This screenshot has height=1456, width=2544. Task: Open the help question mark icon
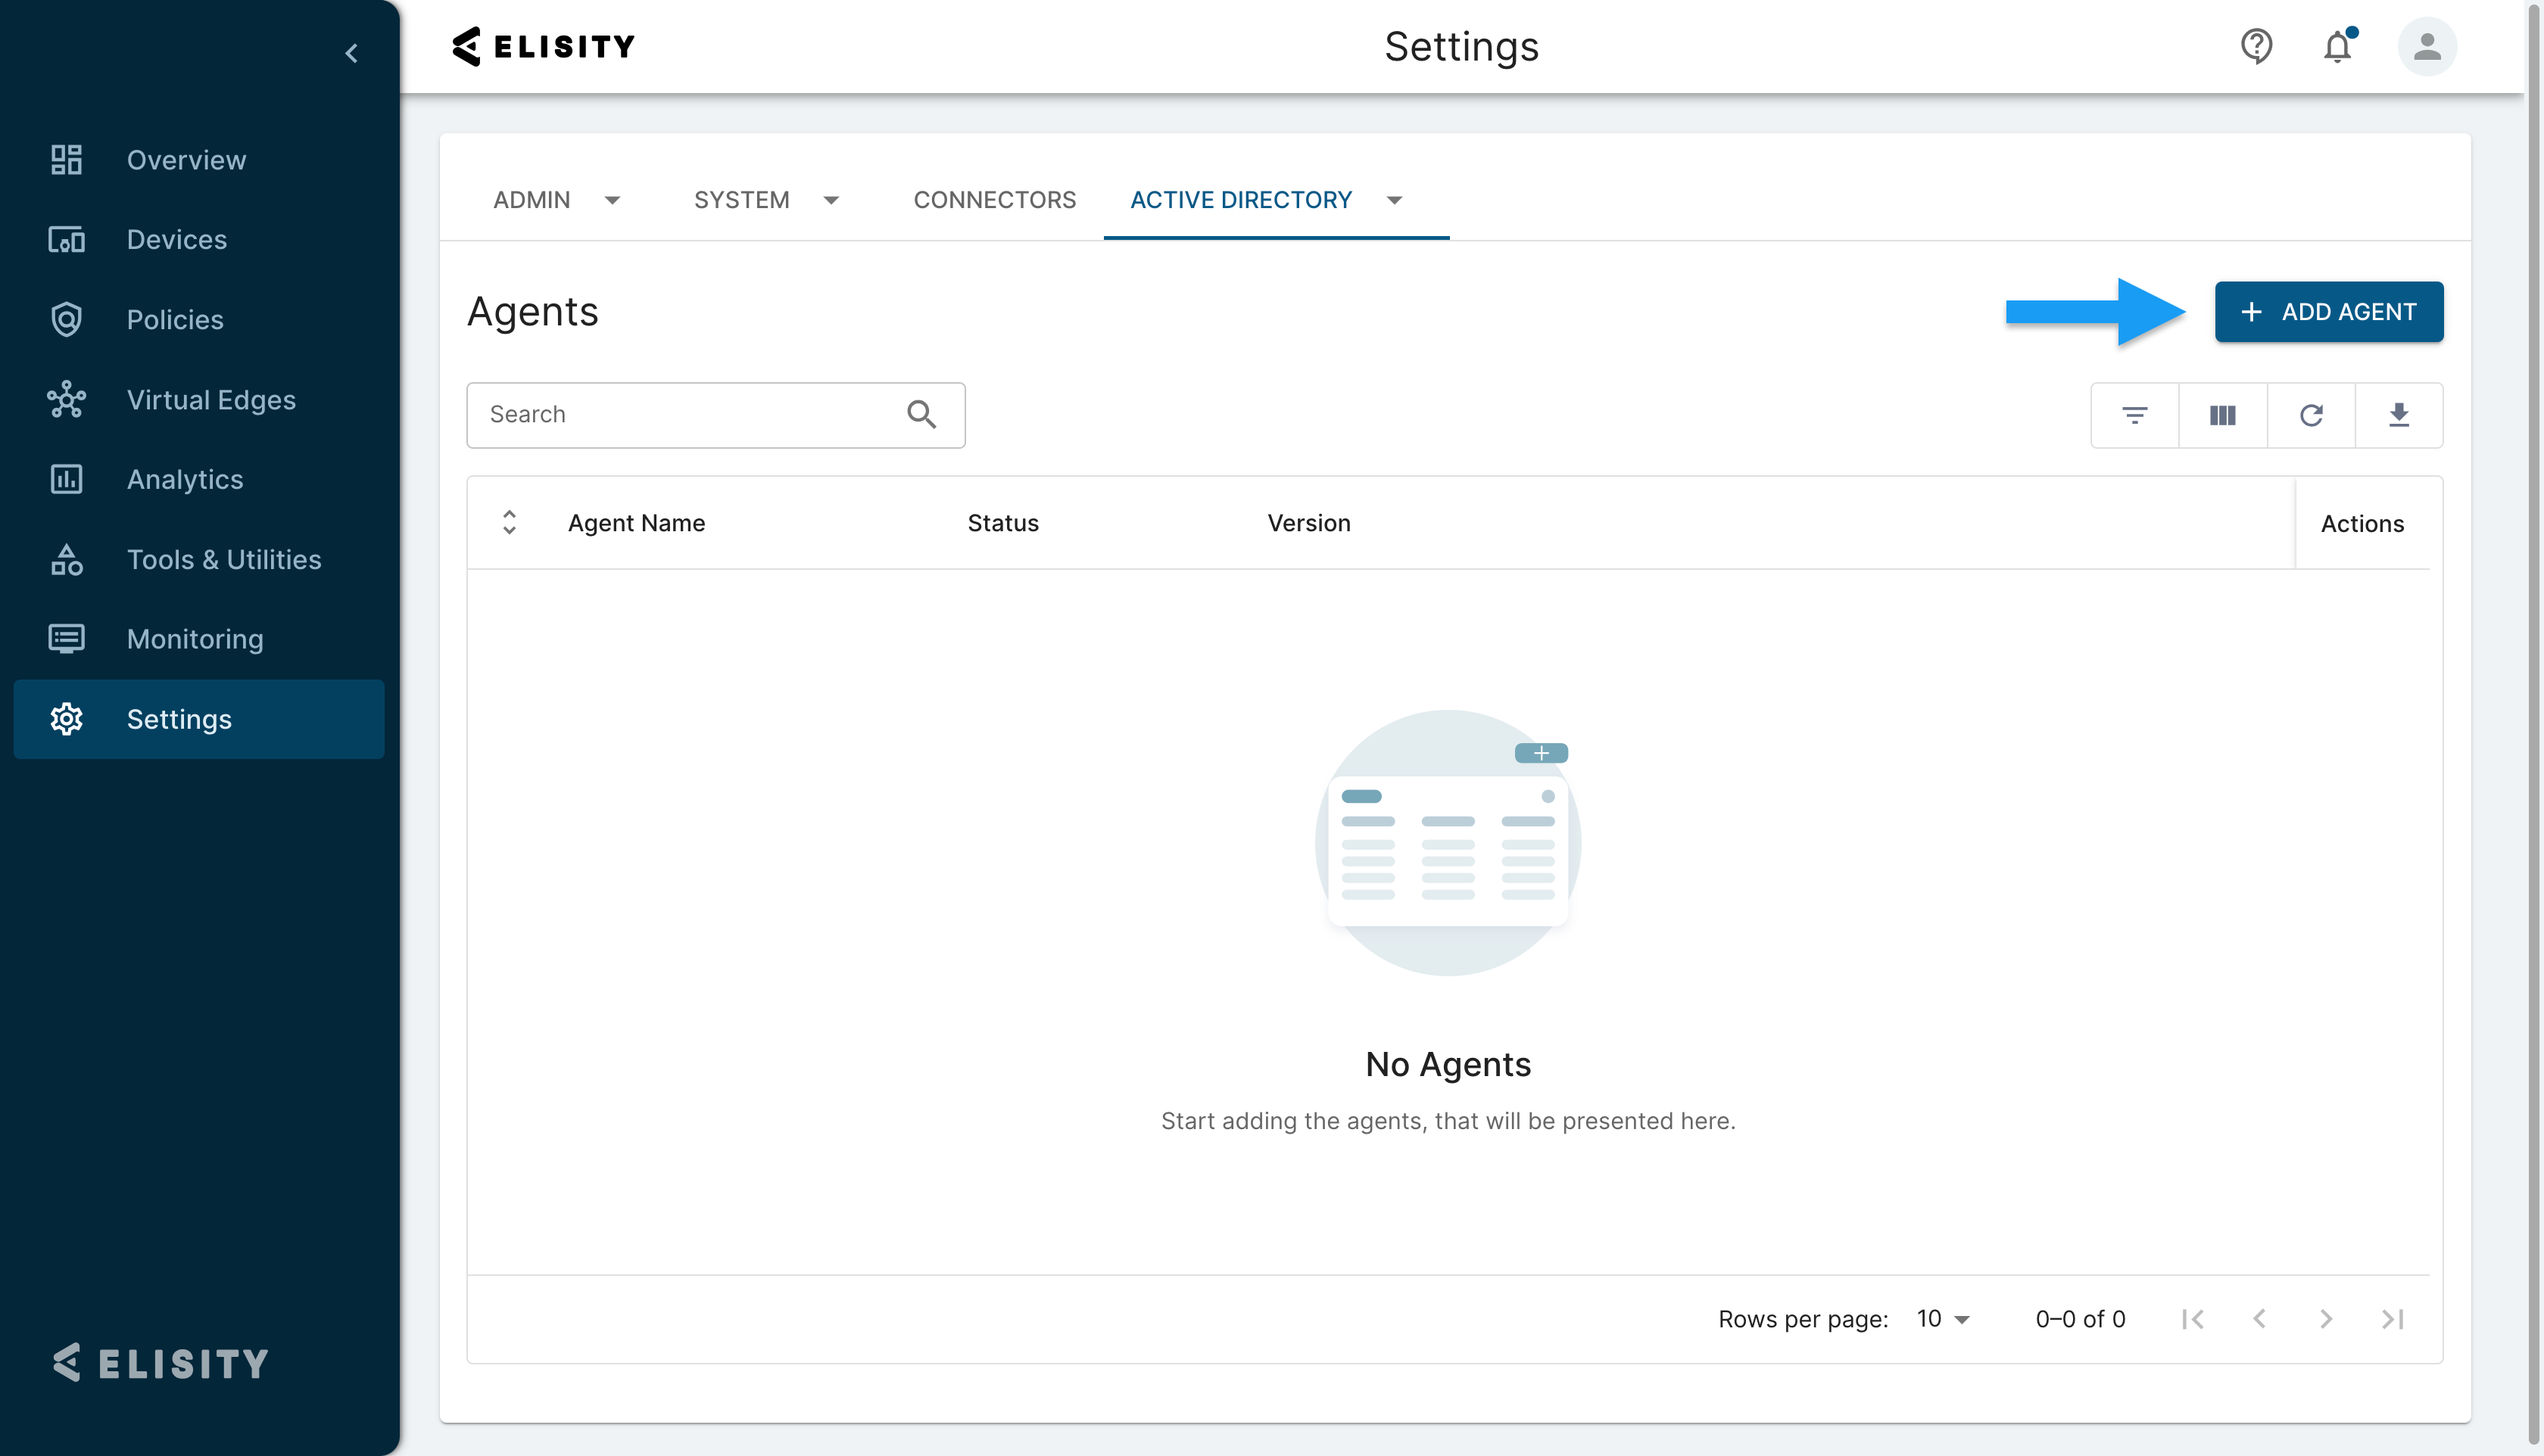click(x=2256, y=46)
